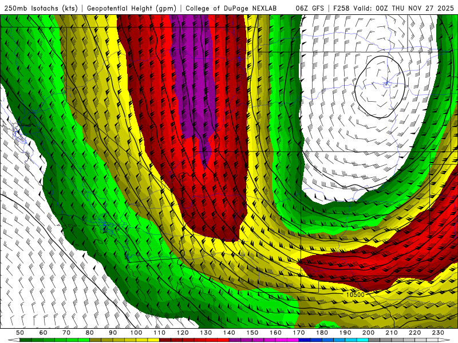Click the "06Z GFS" model run text

pyautogui.click(x=310, y=9)
